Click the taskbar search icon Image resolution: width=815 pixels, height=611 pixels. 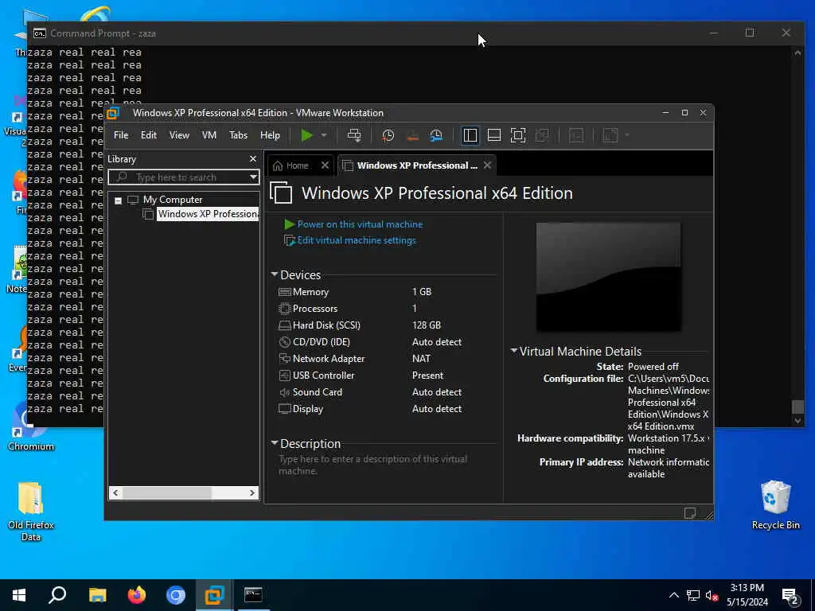[x=57, y=595]
